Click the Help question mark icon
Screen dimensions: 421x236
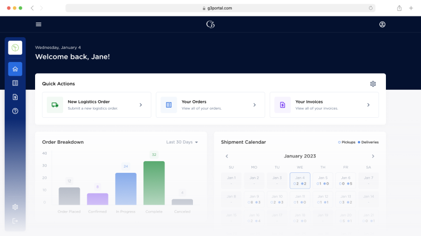15,111
